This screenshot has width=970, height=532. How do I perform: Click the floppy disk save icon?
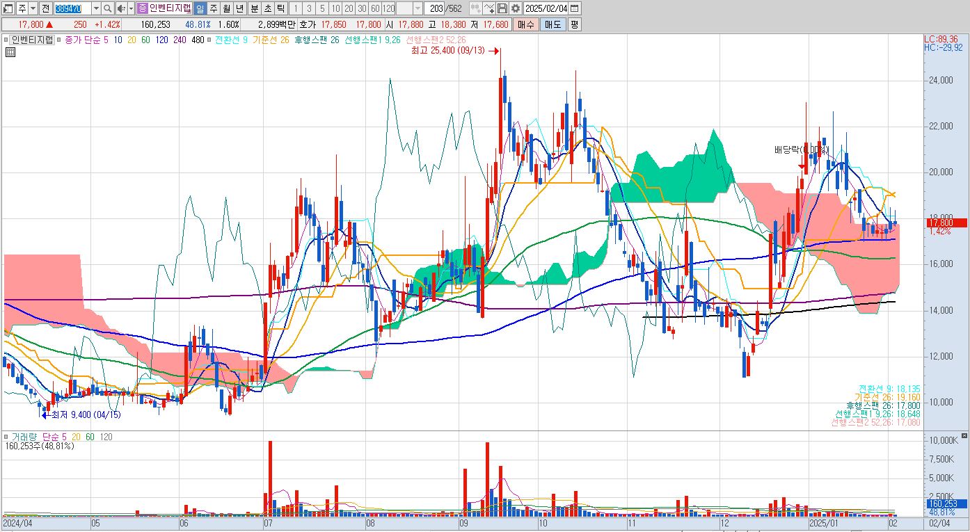(x=502, y=8)
